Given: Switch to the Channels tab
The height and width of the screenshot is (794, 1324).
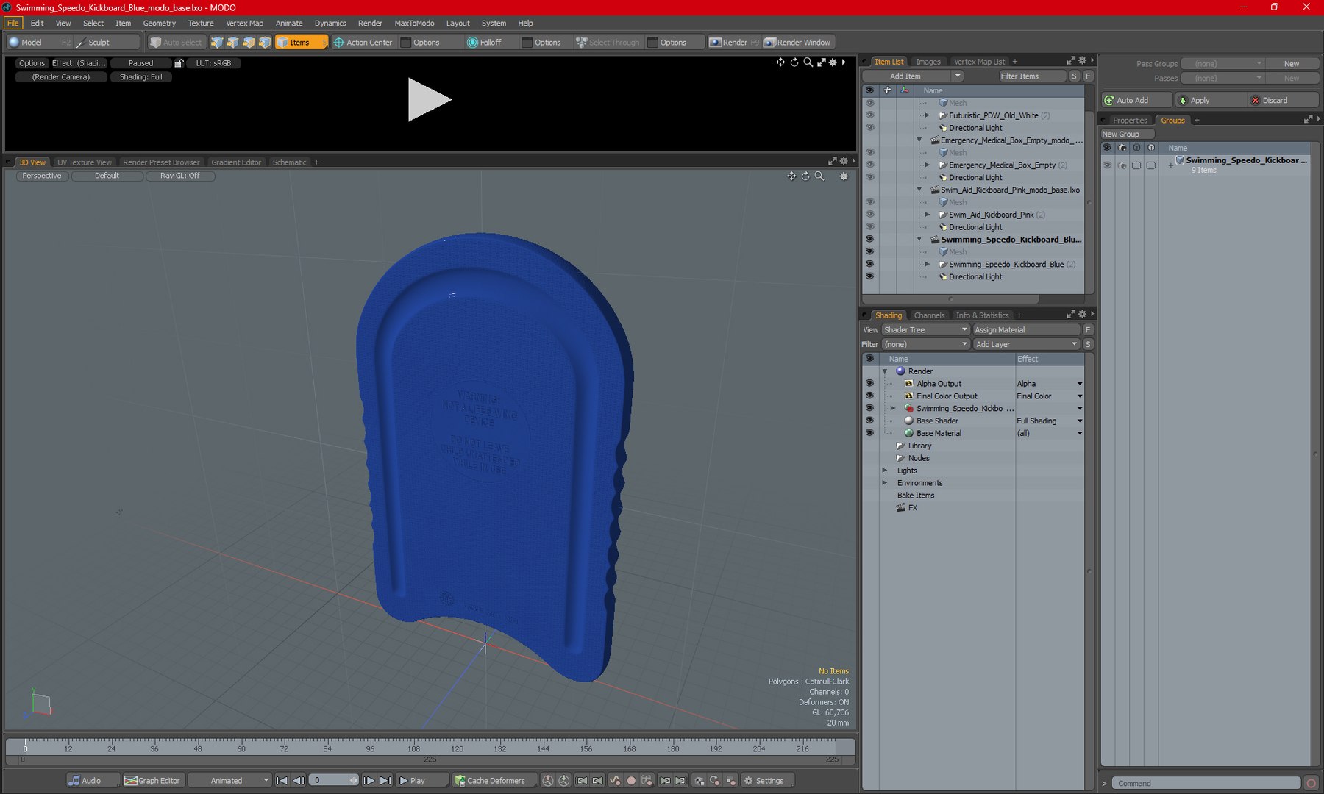Looking at the screenshot, I should [x=929, y=315].
